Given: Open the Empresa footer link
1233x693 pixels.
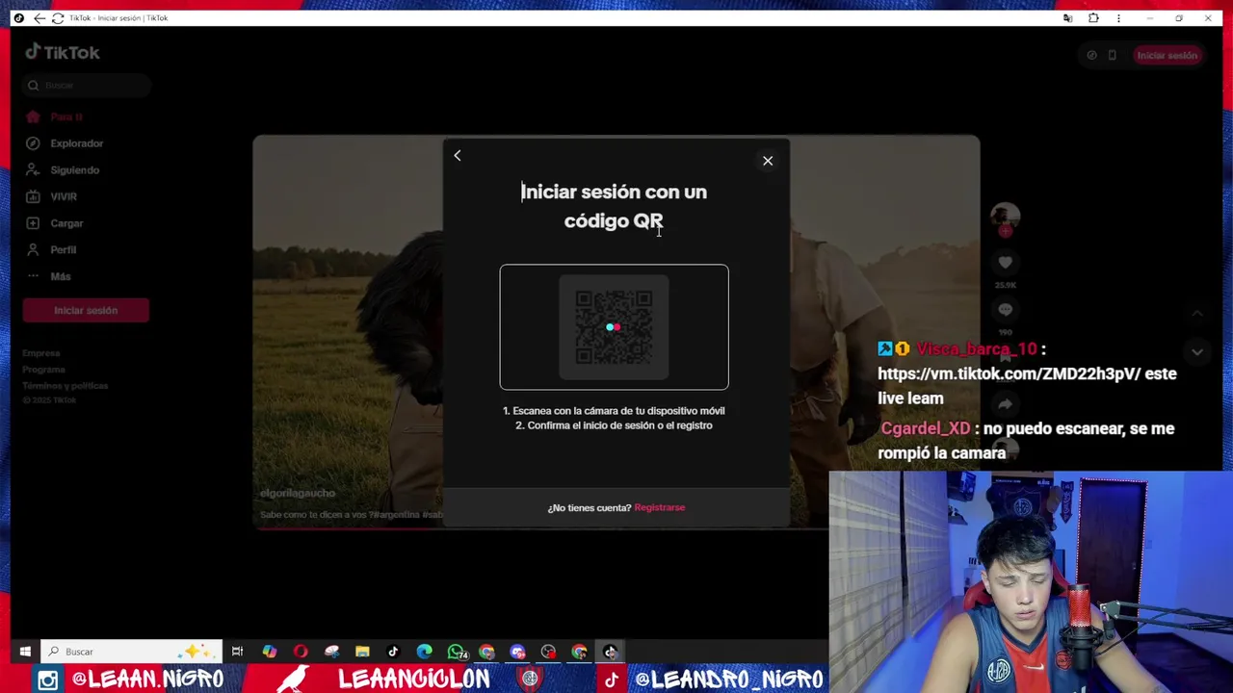Looking at the screenshot, I should pyautogui.click(x=41, y=353).
